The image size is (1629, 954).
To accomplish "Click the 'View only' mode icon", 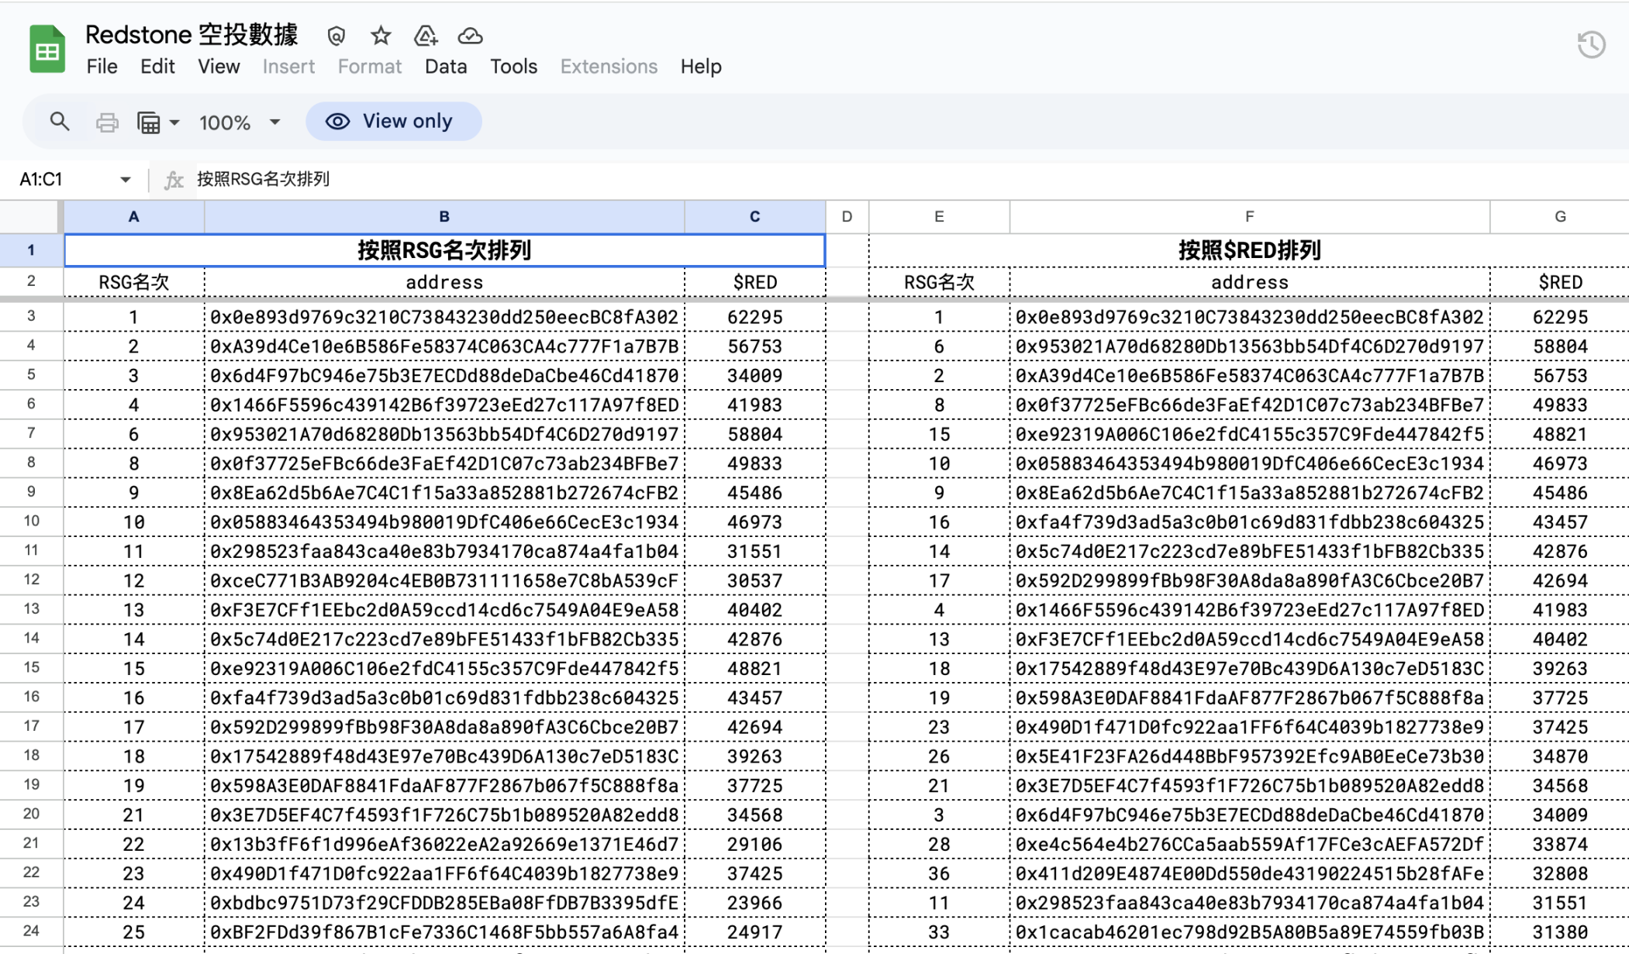I will pyautogui.click(x=337, y=120).
